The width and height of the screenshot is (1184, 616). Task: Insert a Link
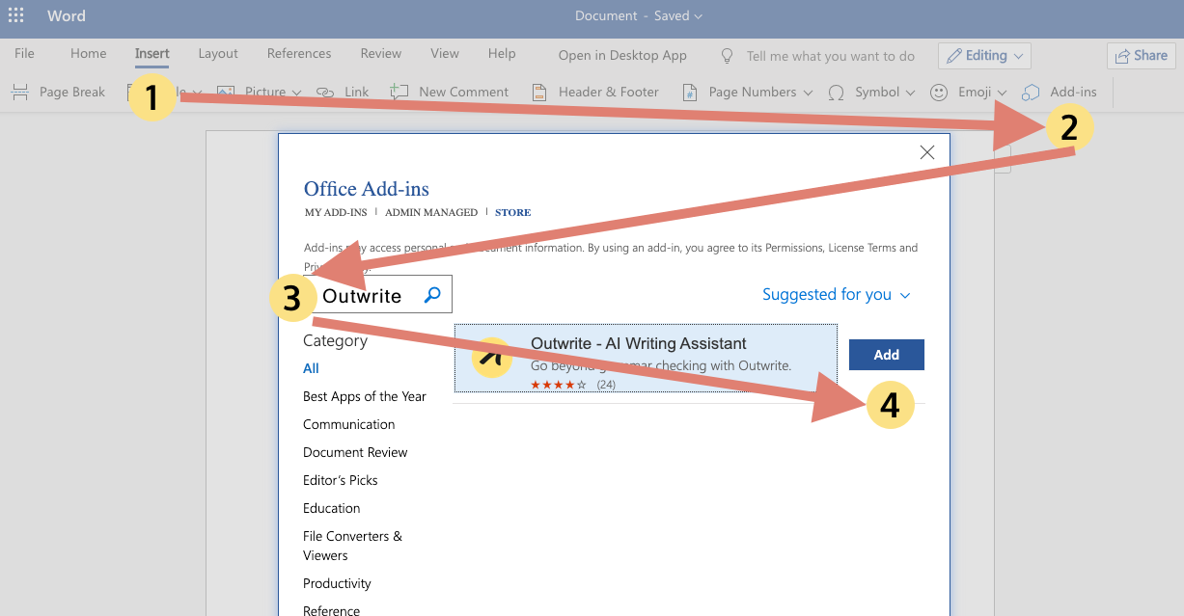pyautogui.click(x=343, y=91)
